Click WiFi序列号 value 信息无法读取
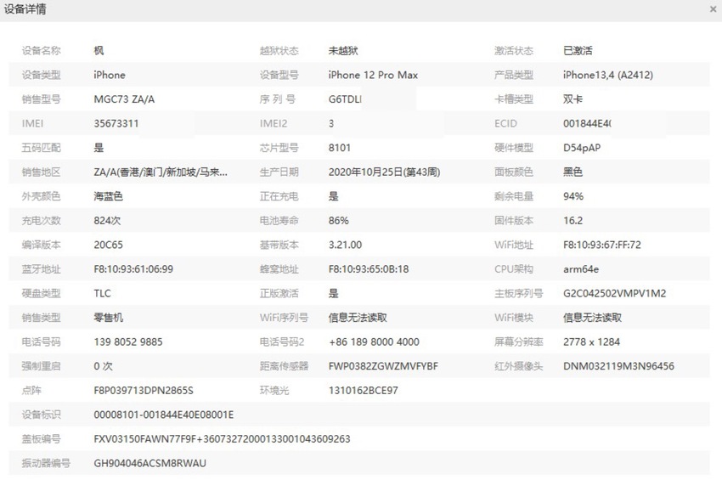This screenshot has height=491, width=722. tap(358, 318)
